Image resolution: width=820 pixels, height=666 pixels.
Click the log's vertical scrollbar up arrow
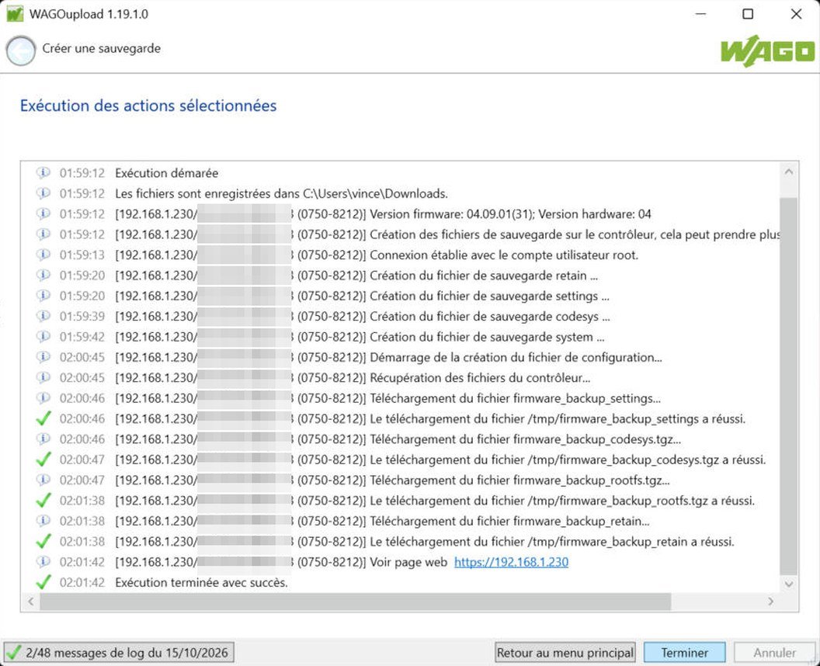click(x=789, y=172)
